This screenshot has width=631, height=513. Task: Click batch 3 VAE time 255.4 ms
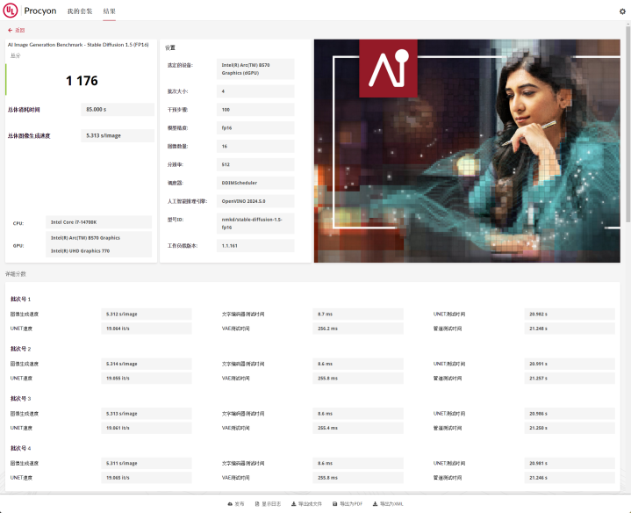358,428
